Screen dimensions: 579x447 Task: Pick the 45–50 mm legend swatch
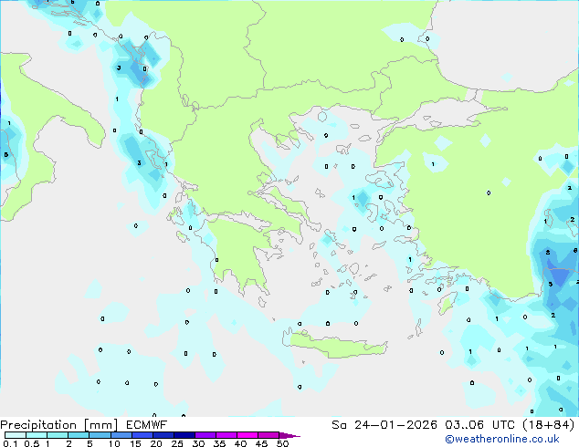click(x=268, y=435)
